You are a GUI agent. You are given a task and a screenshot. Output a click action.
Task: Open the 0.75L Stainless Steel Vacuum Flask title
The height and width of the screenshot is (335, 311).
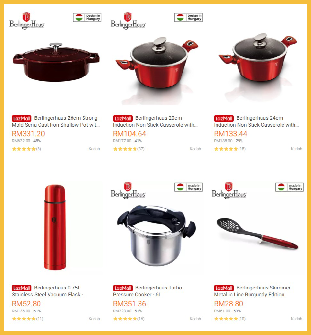pyautogui.click(x=49, y=291)
